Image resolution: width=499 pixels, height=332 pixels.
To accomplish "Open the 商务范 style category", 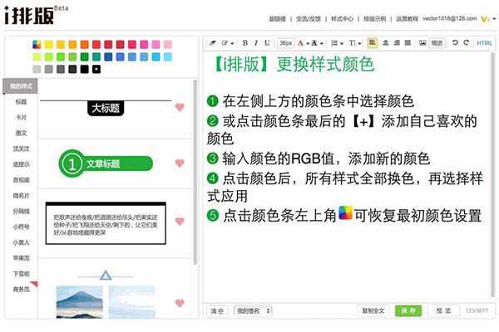I will coord(22,290).
